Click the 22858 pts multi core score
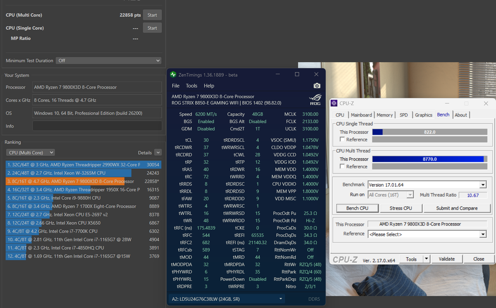Image resolution: width=496 pixels, height=308 pixels. 130,15
